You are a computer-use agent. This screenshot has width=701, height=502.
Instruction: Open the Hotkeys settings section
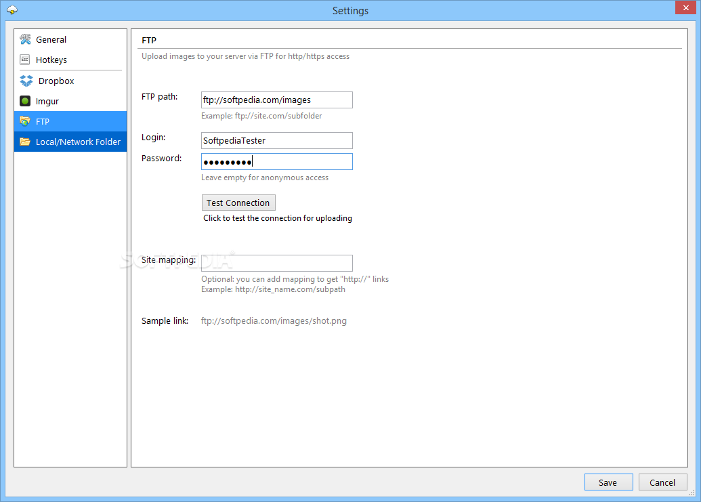pos(70,60)
